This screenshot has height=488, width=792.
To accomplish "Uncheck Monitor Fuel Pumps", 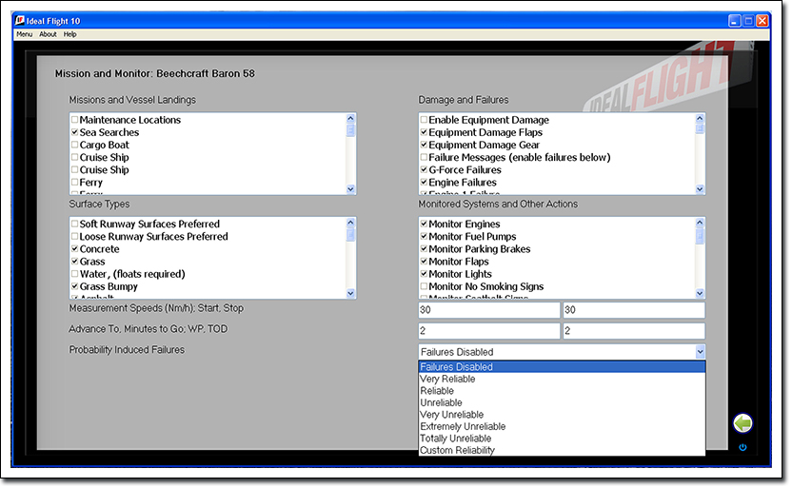I will [x=424, y=236].
